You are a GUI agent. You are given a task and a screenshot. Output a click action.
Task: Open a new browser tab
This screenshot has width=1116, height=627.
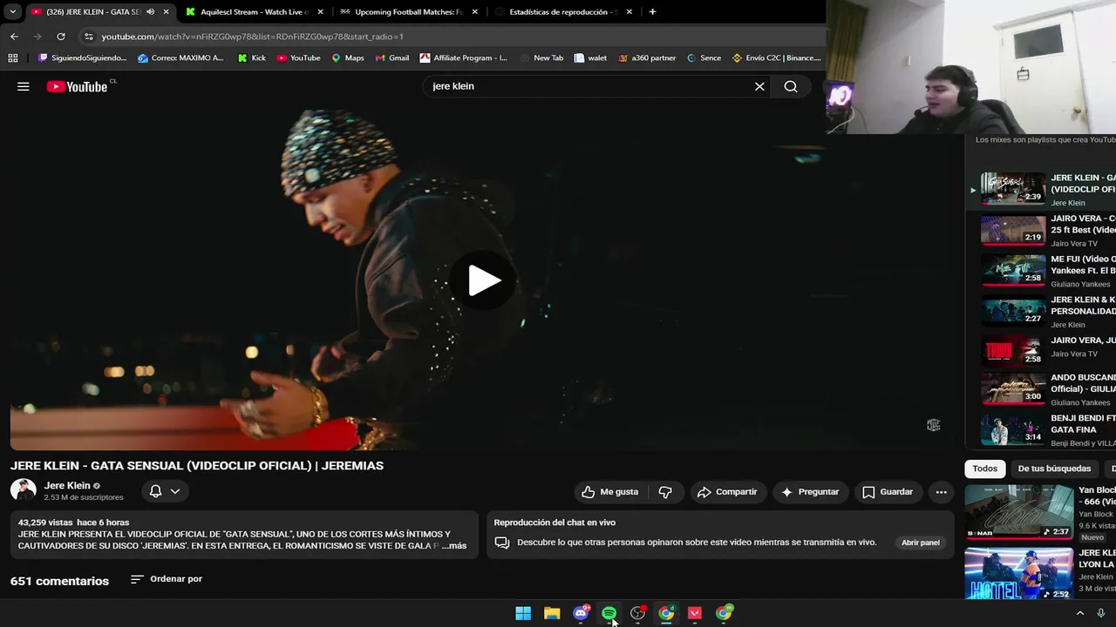click(x=652, y=12)
